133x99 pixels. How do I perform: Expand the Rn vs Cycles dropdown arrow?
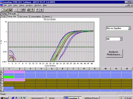pyautogui.click(x=129, y=28)
